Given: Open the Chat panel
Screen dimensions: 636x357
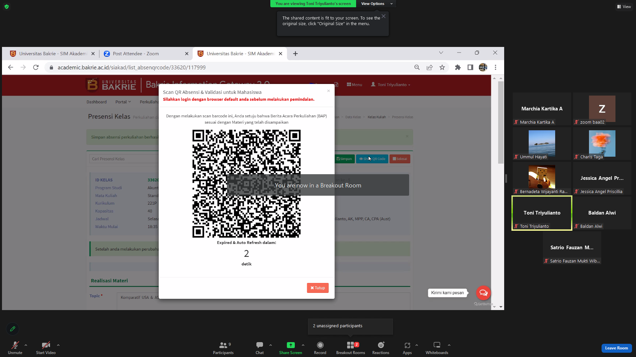Looking at the screenshot, I should 260,348.
